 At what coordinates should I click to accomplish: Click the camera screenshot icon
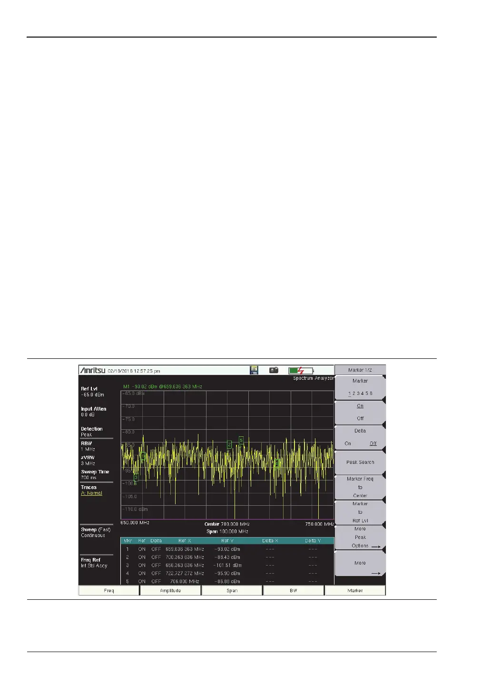[274, 370]
